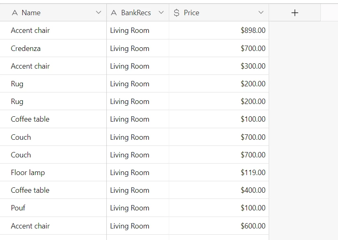Screen dimensions: 338x240
Task: Click the $300.00 Accent chair price cell
Action: click(219, 66)
